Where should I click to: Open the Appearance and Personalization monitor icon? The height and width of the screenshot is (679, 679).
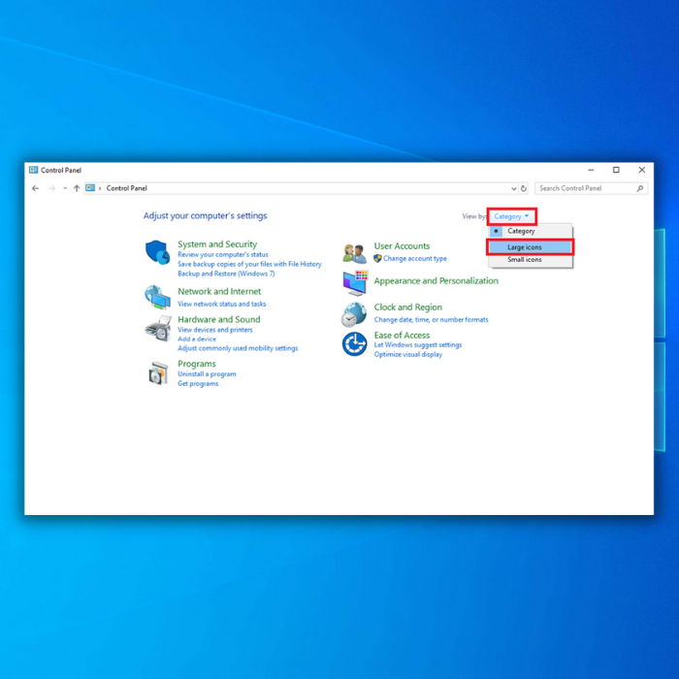click(355, 282)
